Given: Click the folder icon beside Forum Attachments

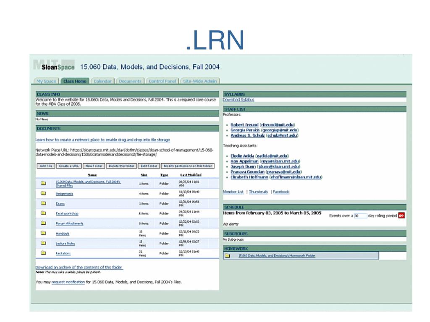Looking at the screenshot, I should [43, 223].
